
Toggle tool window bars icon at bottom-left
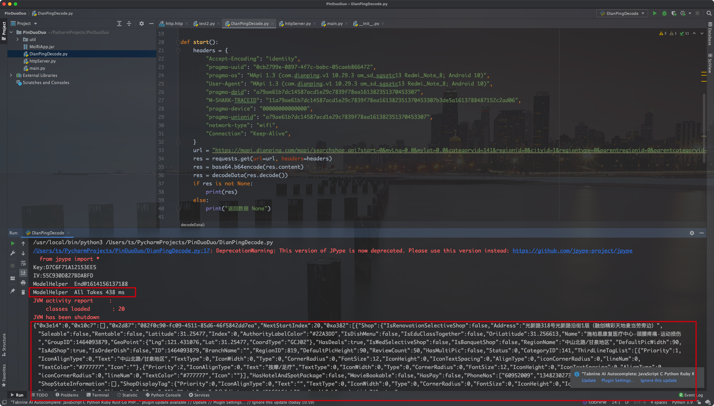tap(4, 402)
